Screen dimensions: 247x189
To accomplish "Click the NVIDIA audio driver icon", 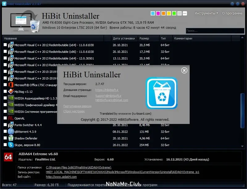I will pyautogui.click(x=11, y=98).
